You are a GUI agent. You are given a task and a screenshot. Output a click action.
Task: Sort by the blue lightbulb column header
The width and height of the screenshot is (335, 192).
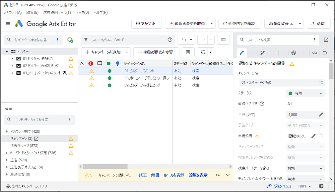point(118,64)
